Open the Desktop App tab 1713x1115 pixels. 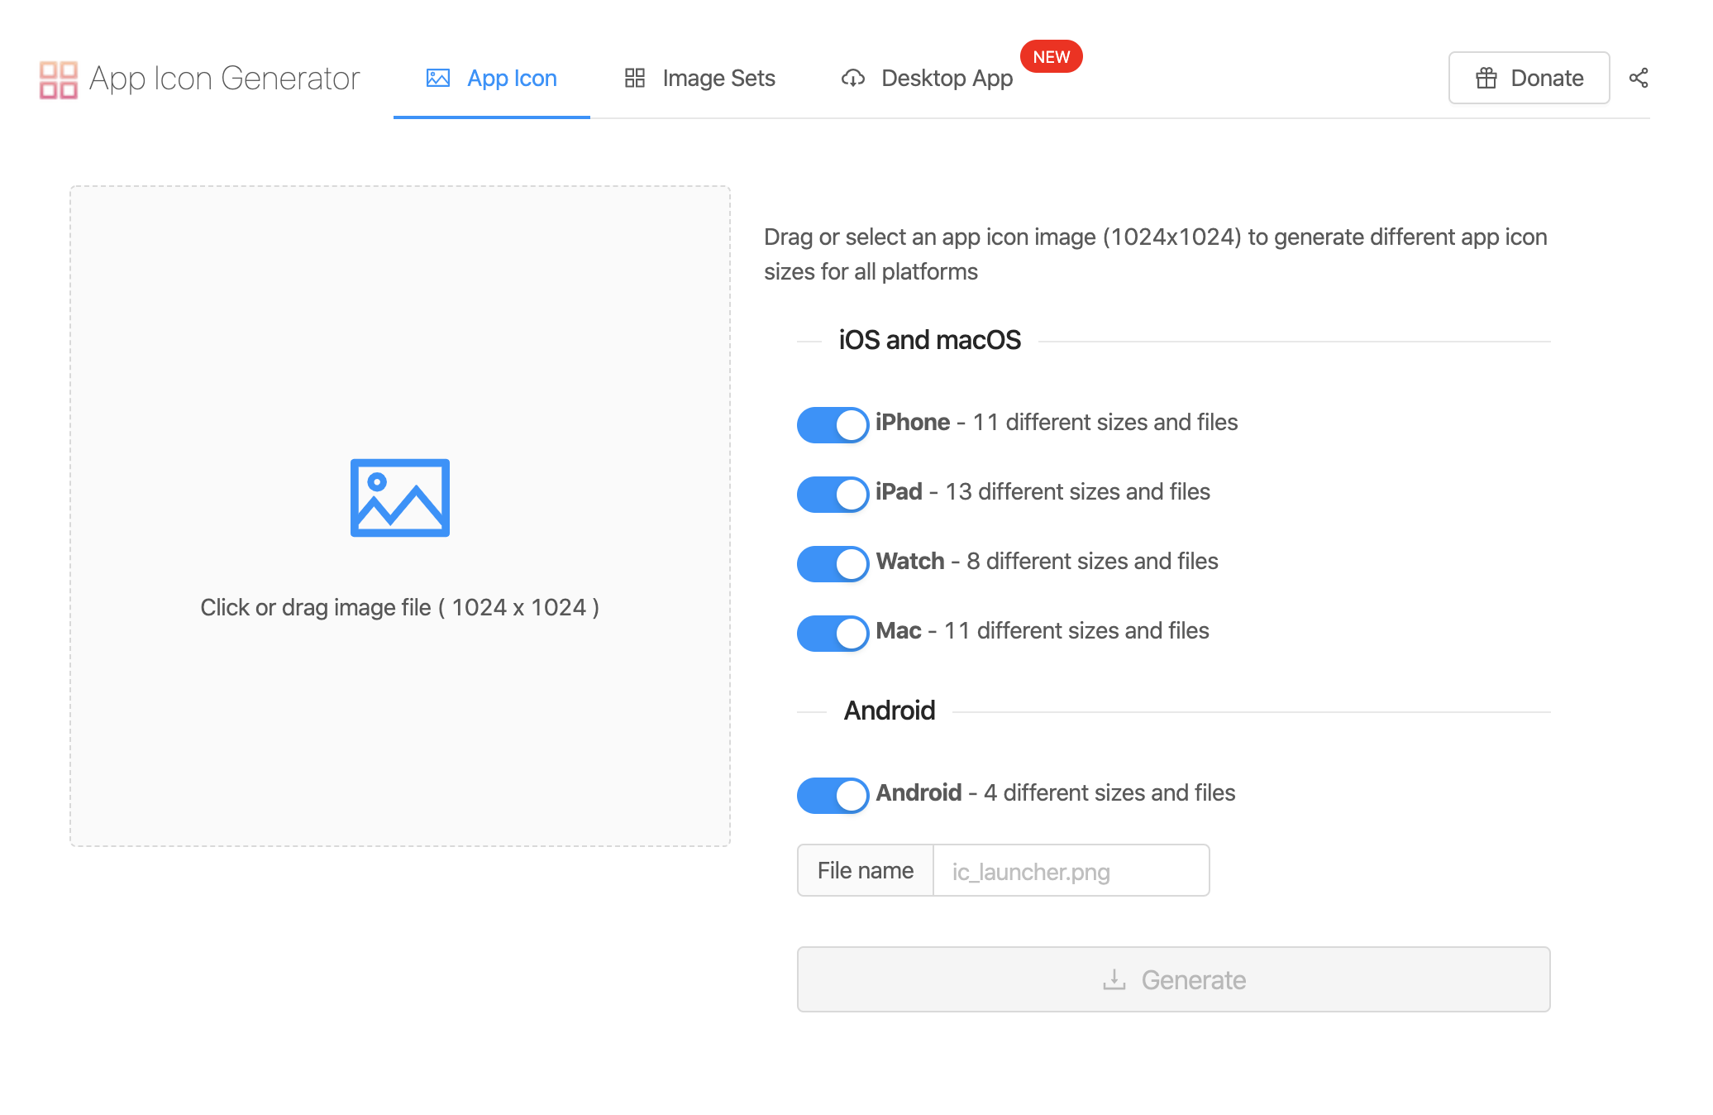[946, 78]
